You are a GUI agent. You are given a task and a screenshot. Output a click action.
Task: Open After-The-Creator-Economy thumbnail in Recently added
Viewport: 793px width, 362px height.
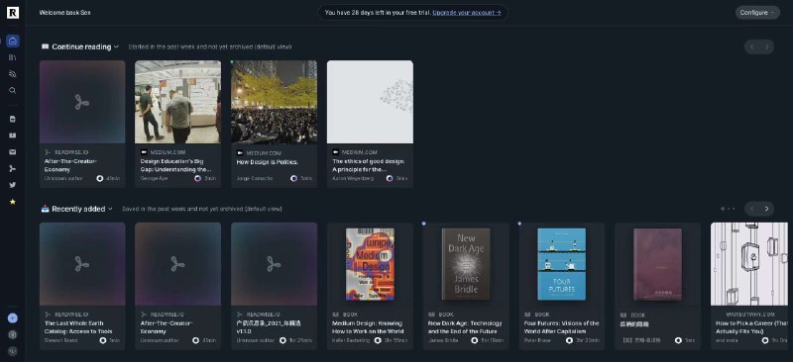tap(178, 264)
